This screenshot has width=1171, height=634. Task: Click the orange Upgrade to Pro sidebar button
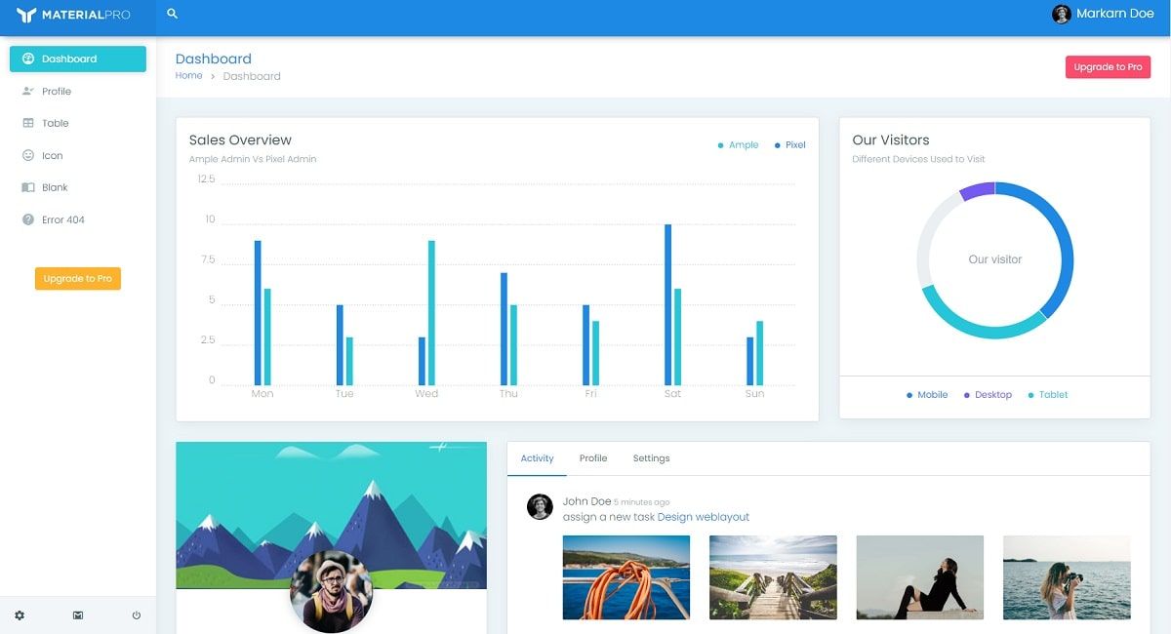[x=77, y=278]
